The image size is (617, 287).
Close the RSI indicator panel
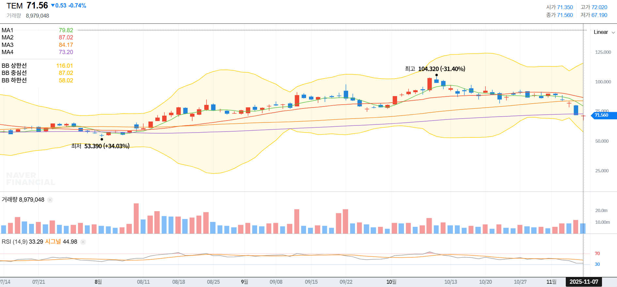[83, 242]
